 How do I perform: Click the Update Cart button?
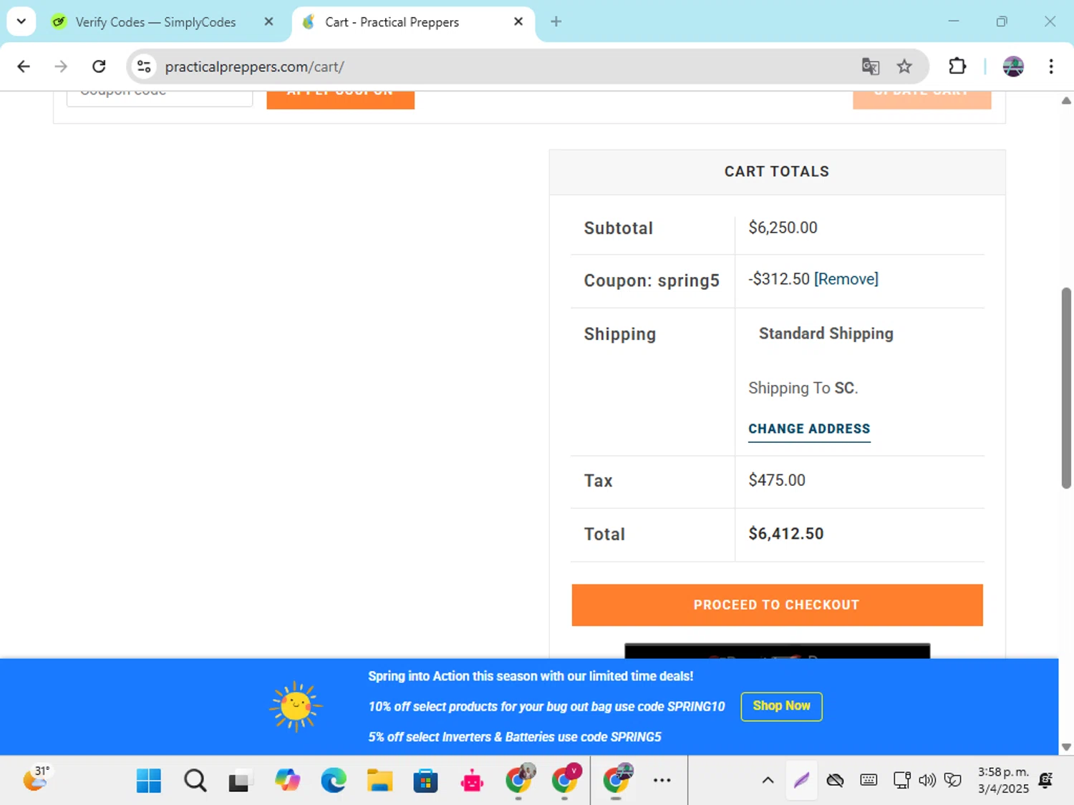click(x=921, y=100)
